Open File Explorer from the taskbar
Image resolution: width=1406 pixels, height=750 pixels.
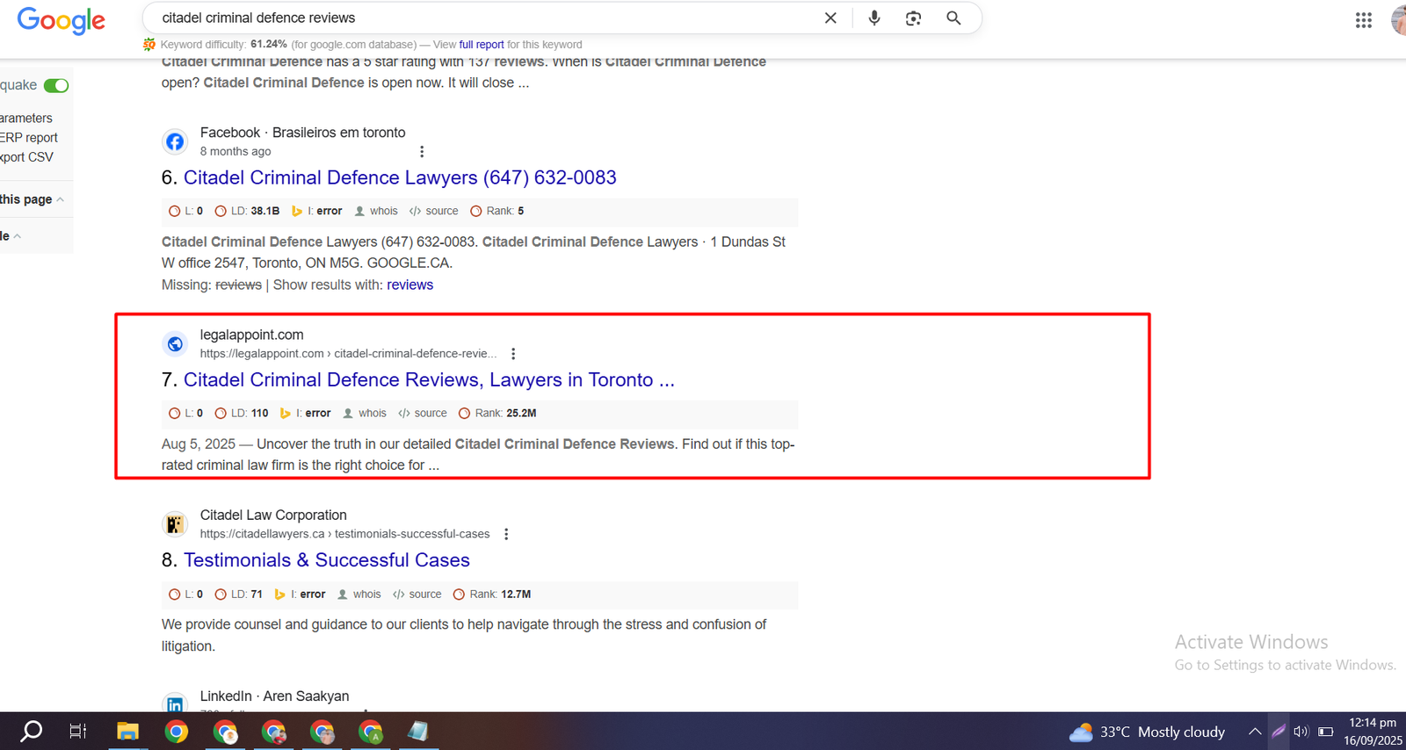[x=127, y=732]
